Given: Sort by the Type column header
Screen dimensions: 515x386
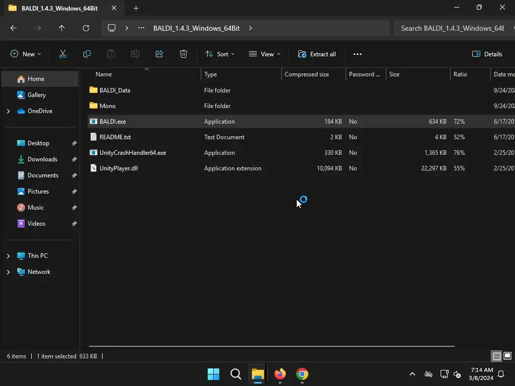Looking at the screenshot, I should pos(241,74).
